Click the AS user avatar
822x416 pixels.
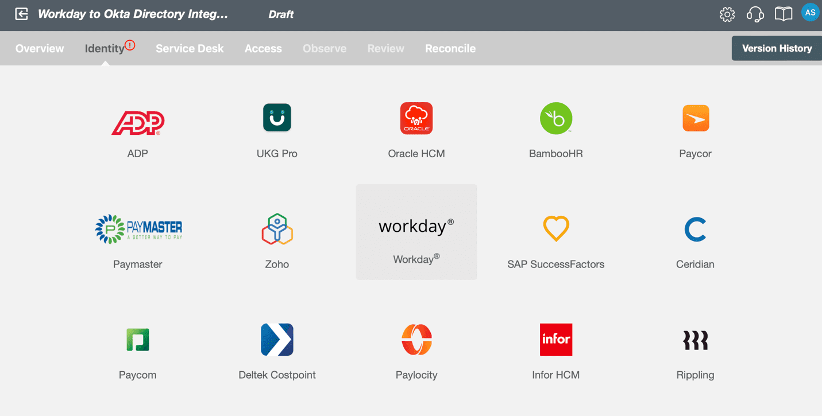click(x=810, y=13)
